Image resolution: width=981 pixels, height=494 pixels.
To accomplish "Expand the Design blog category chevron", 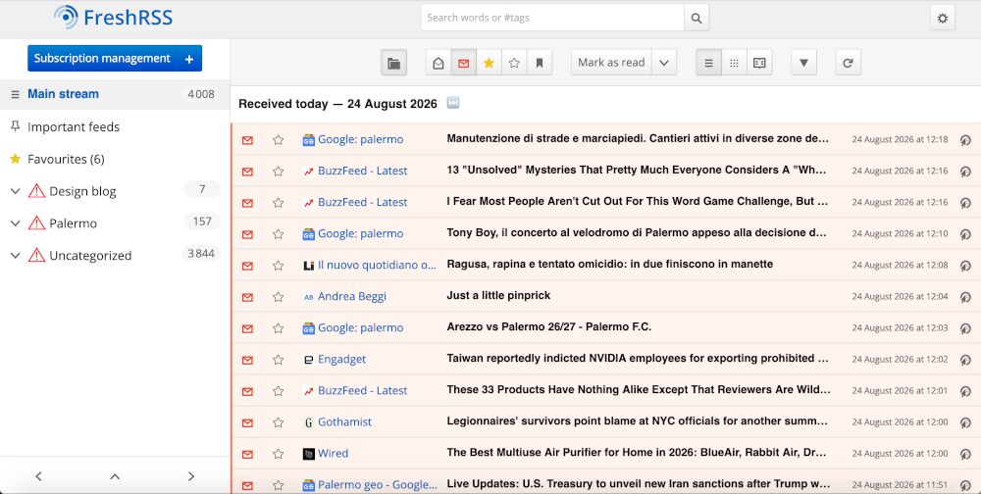I will (x=16, y=191).
